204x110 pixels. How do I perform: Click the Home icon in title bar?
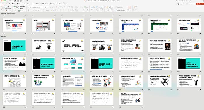(x=18, y=1)
